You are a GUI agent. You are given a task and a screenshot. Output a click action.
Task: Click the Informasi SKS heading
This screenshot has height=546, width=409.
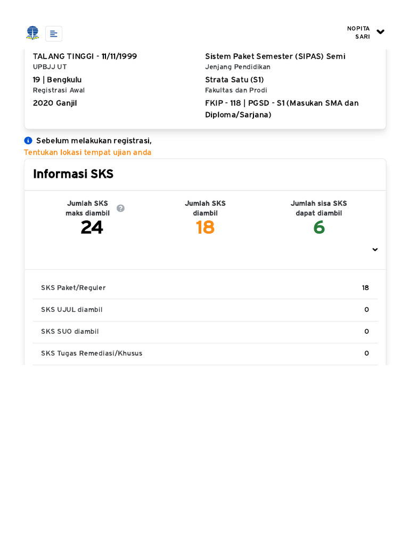(x=73, y=174)
